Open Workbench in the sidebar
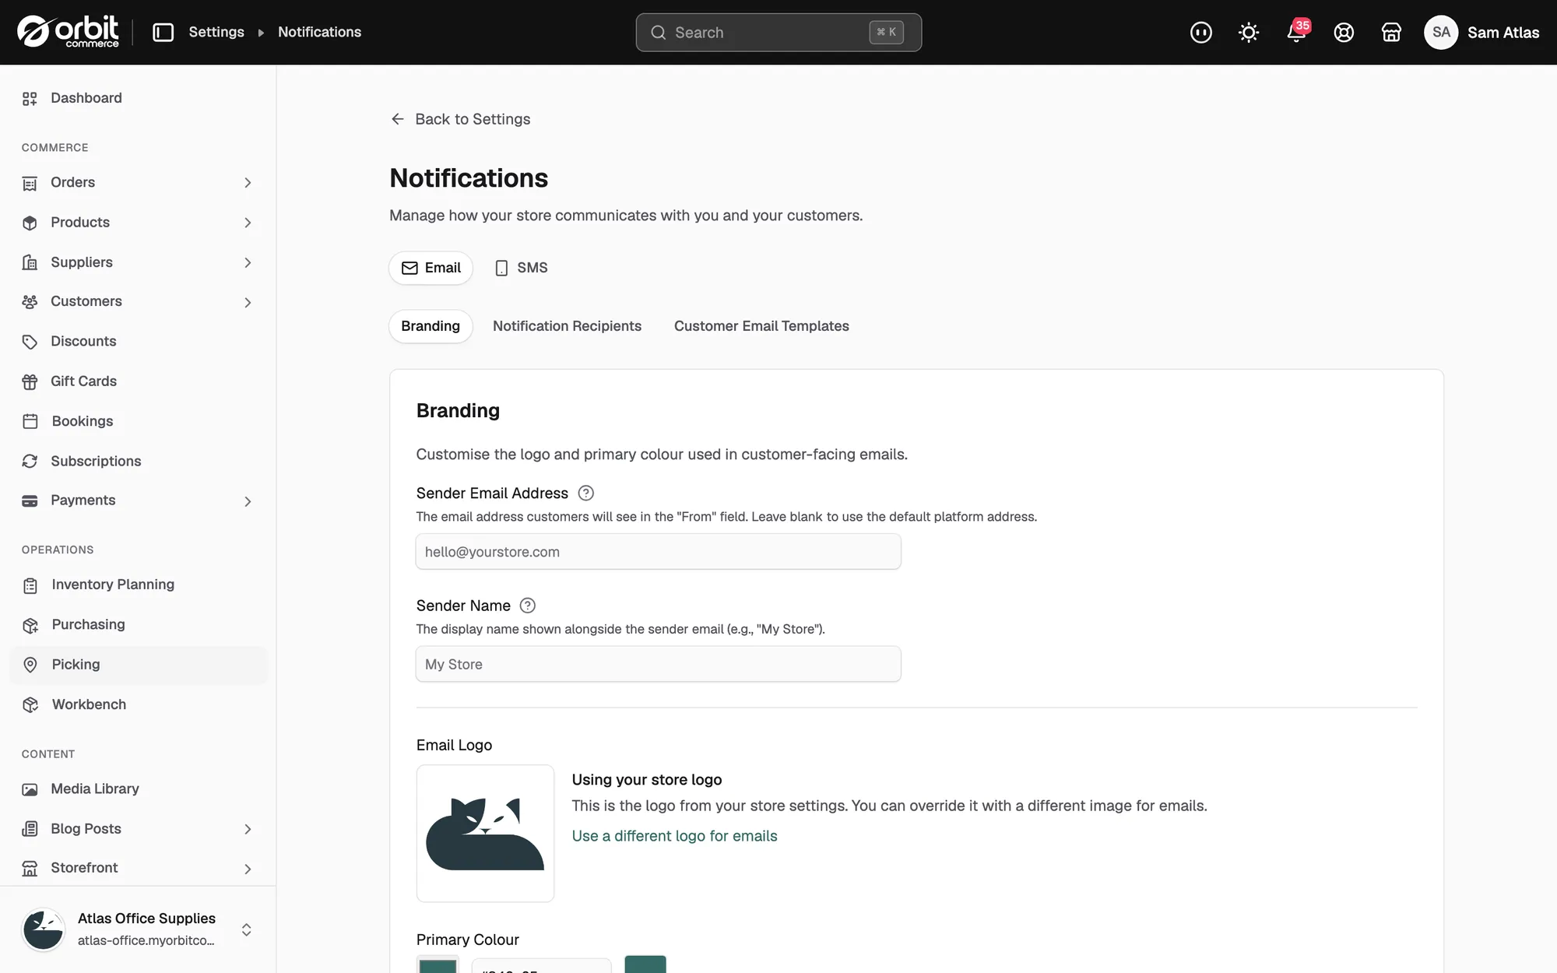The height and width of the screenshot is (973, 1557). click(x=138, y=704)
